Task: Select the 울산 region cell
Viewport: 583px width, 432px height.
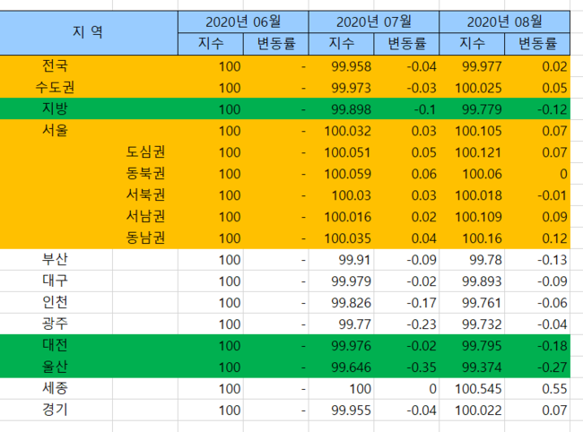Action: (x=55, y=367)
